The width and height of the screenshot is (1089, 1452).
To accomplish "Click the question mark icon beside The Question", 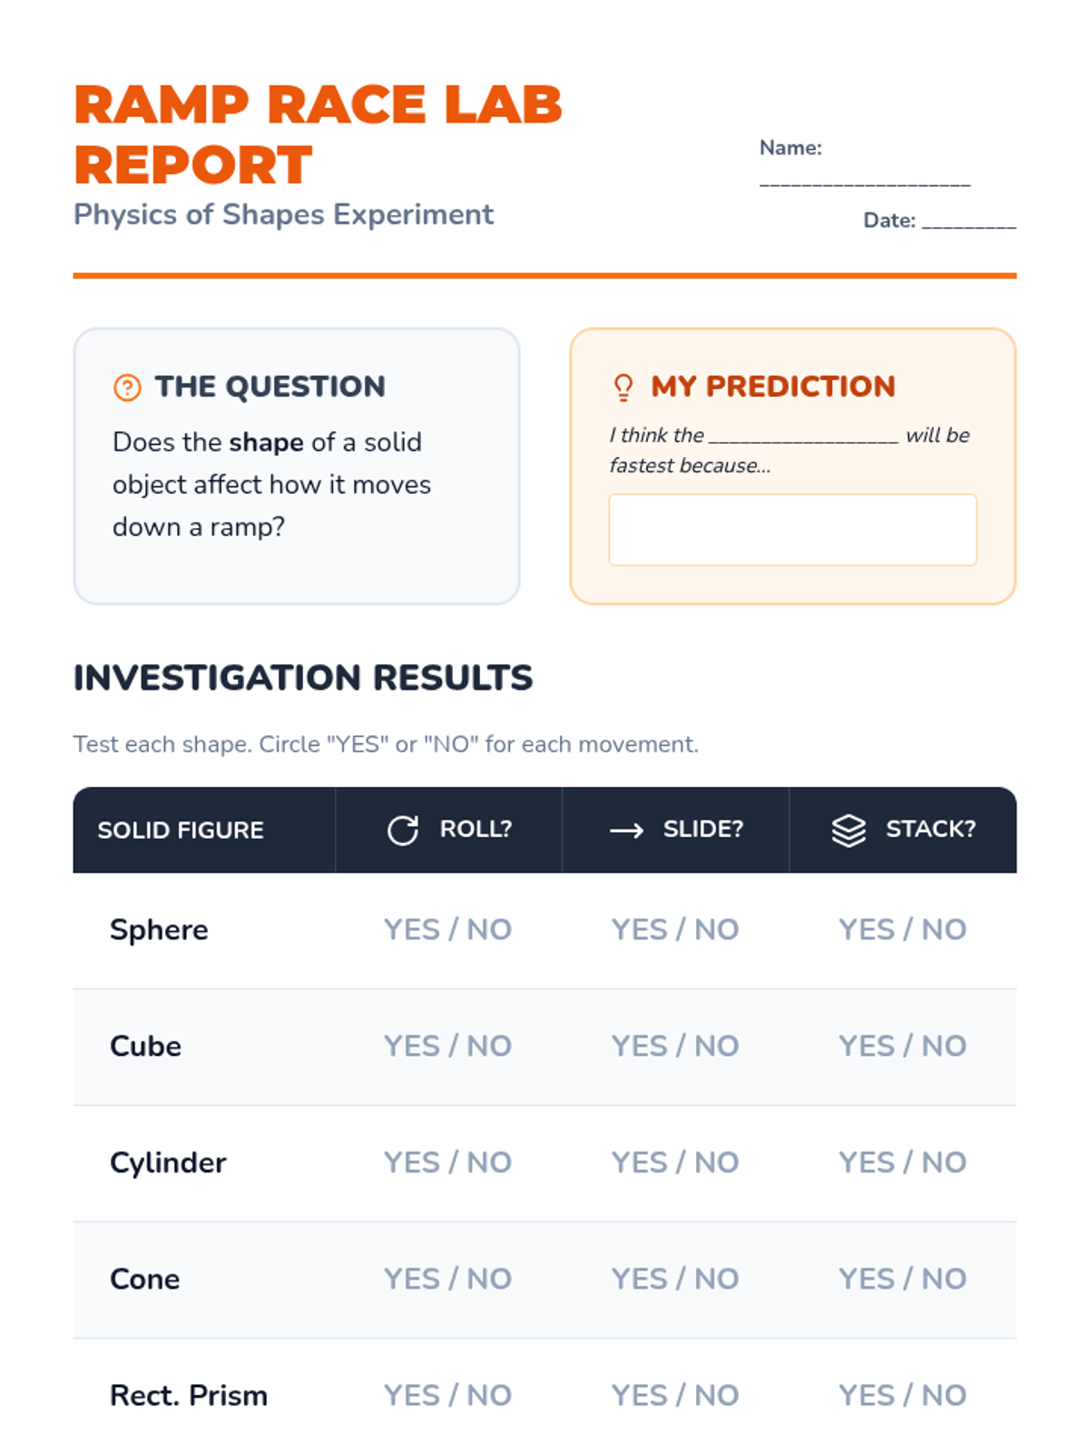I will tap(127, 388).
